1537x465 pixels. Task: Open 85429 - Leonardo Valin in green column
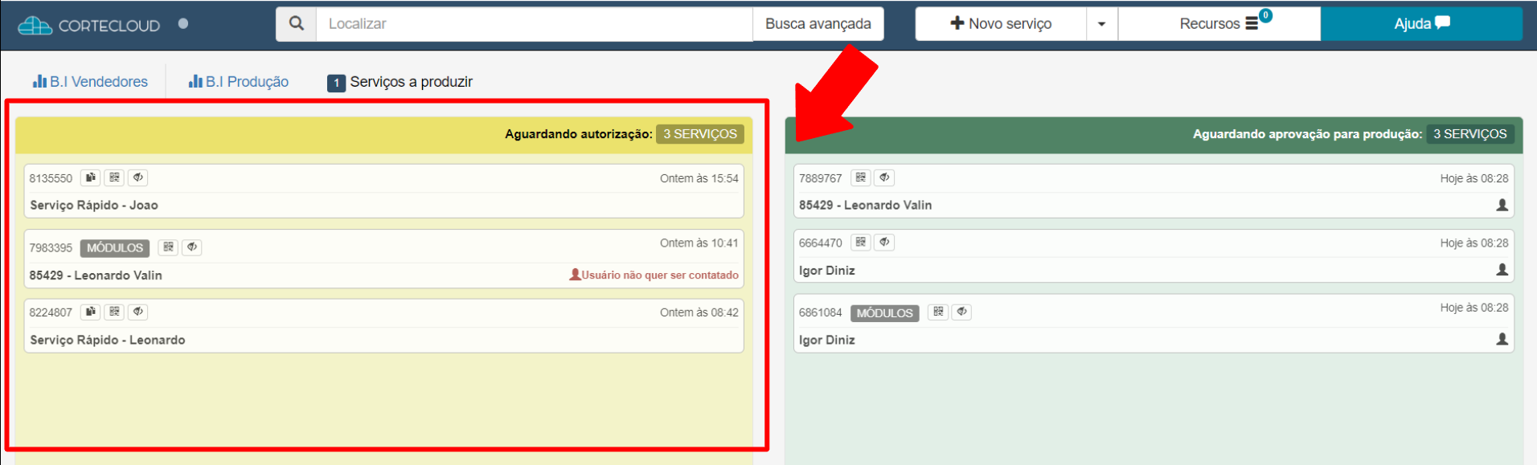[x=1154, y=191]
